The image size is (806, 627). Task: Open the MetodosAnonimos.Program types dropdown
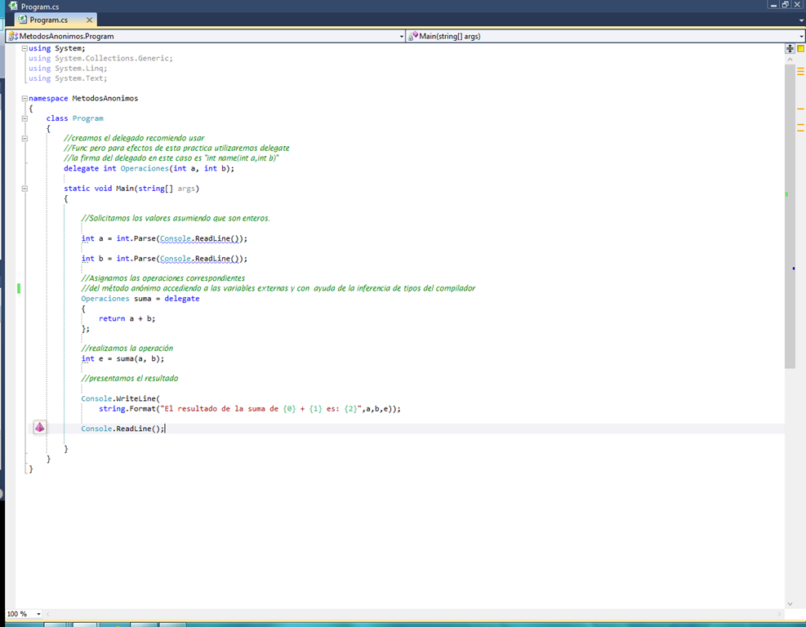pyautogui.click(x=401, y=36)
